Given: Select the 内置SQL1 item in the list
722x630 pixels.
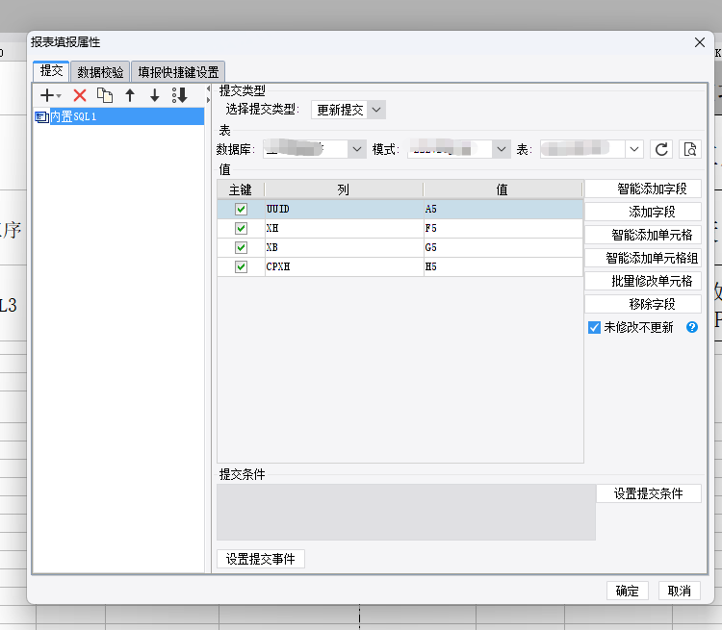Looking at the screenshot, I should 75,116.
